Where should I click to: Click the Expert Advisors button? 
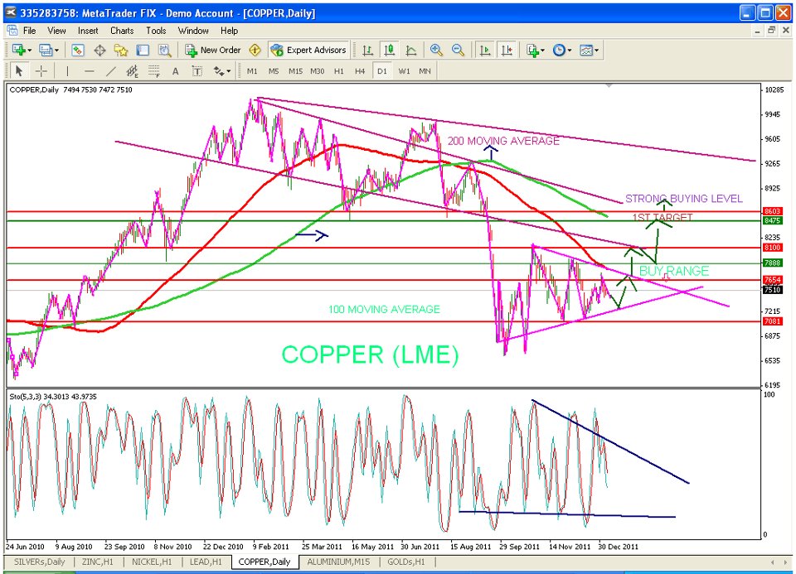click(x=308, y=51)
